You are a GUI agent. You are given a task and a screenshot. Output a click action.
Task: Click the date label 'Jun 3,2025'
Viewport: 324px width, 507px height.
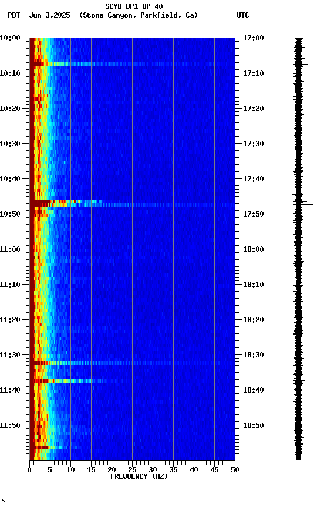point(49,15)
